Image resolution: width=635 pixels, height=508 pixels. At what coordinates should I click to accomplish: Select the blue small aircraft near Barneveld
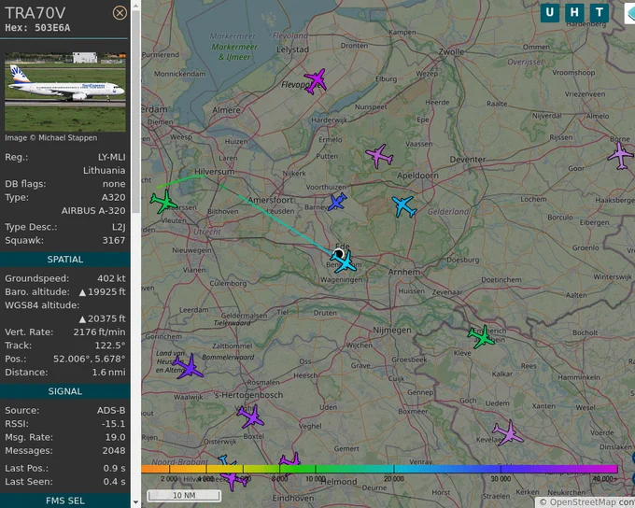pyautogui.click(x=337, y=202)
